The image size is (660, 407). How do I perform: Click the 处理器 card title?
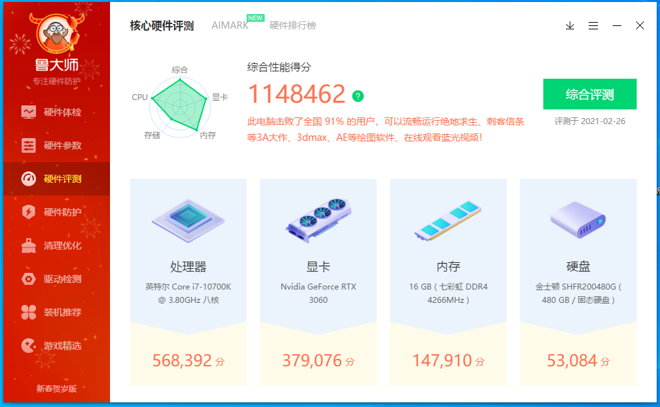coord(188,267)
